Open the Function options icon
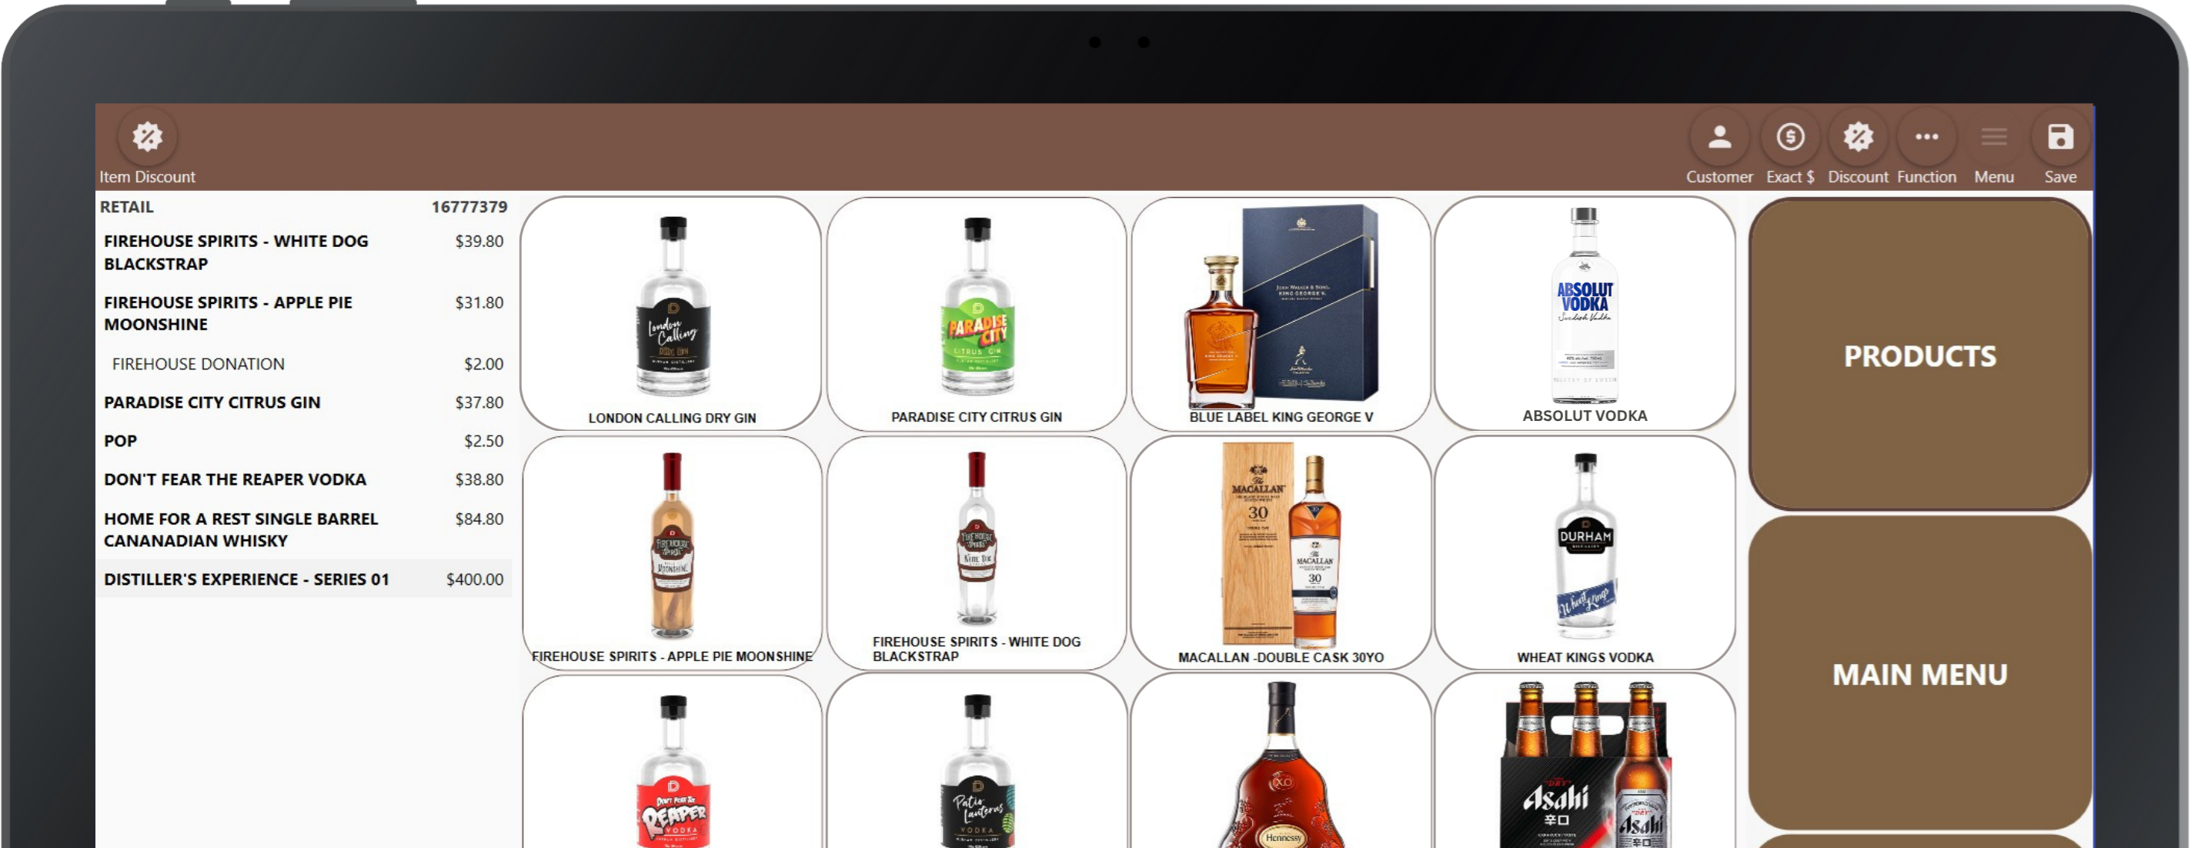This screenshot has width=2198, height=848. coord(1926,135)
